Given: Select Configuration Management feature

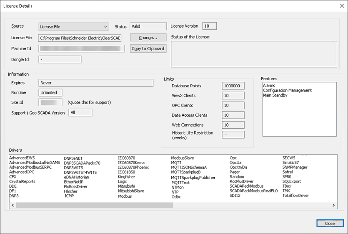Looking at the screenshot, I should [x=287, y=91].
